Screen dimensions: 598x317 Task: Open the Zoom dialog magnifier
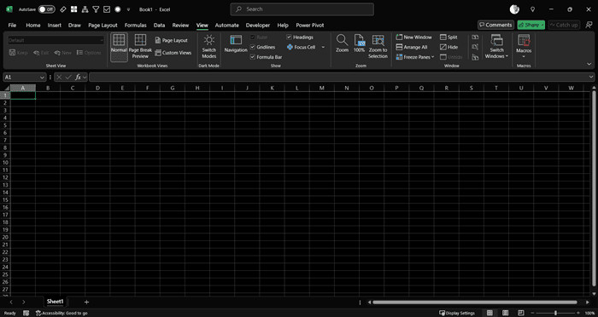pyautogui.click(x=342, y=43)
